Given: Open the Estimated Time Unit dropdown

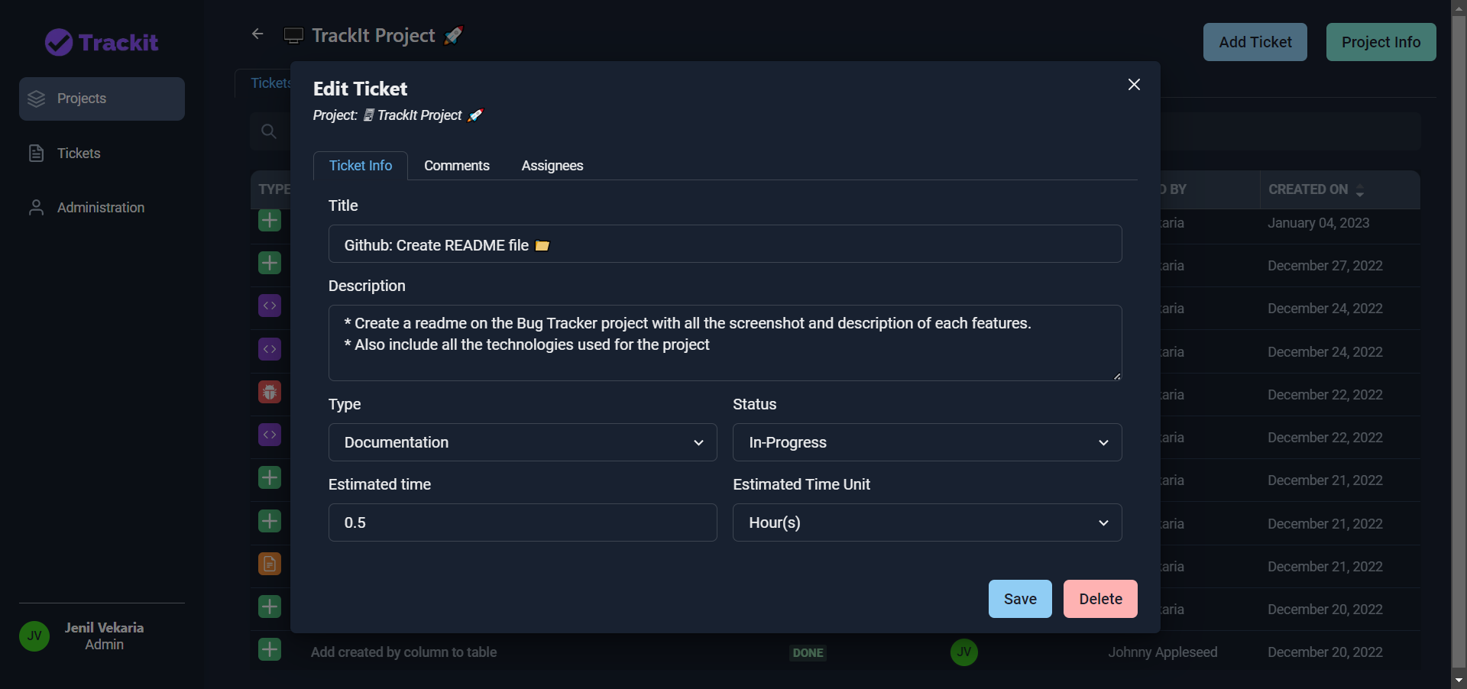Looking at the screenshot, I should [x=927, y=522].
